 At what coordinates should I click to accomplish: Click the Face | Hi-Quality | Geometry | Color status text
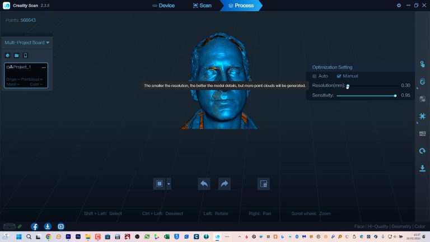[390, 226]
